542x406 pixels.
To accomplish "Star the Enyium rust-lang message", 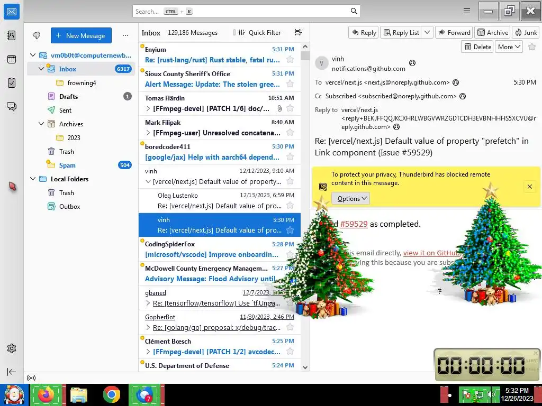I will (x=290, y=60).
